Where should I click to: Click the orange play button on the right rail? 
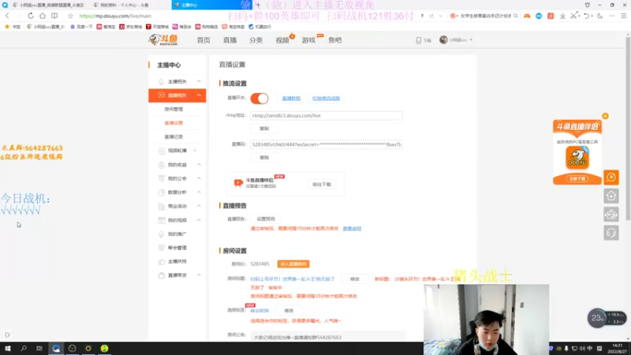(x=610, y=177)
